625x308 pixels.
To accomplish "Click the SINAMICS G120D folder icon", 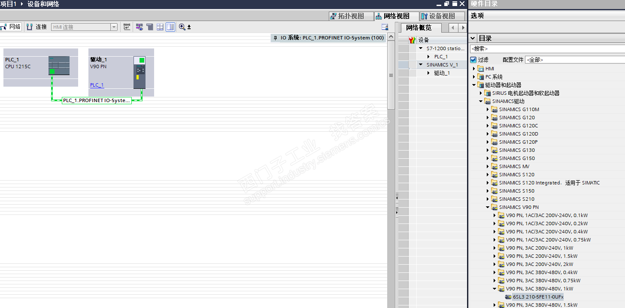I will pyautogui.click(x=495, y=134).
